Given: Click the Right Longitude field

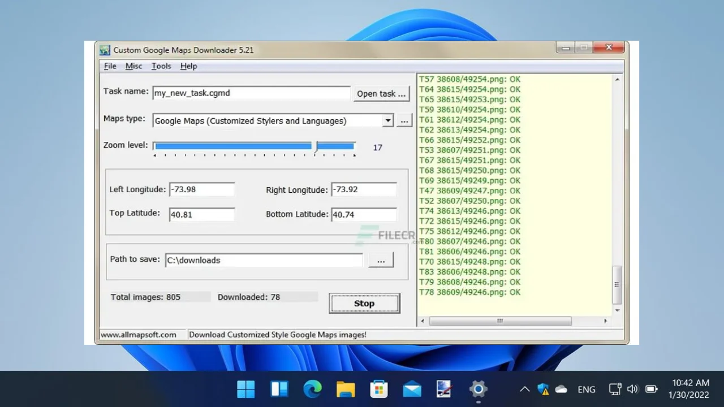Looking at the screenshot, I should pos(364,189).
